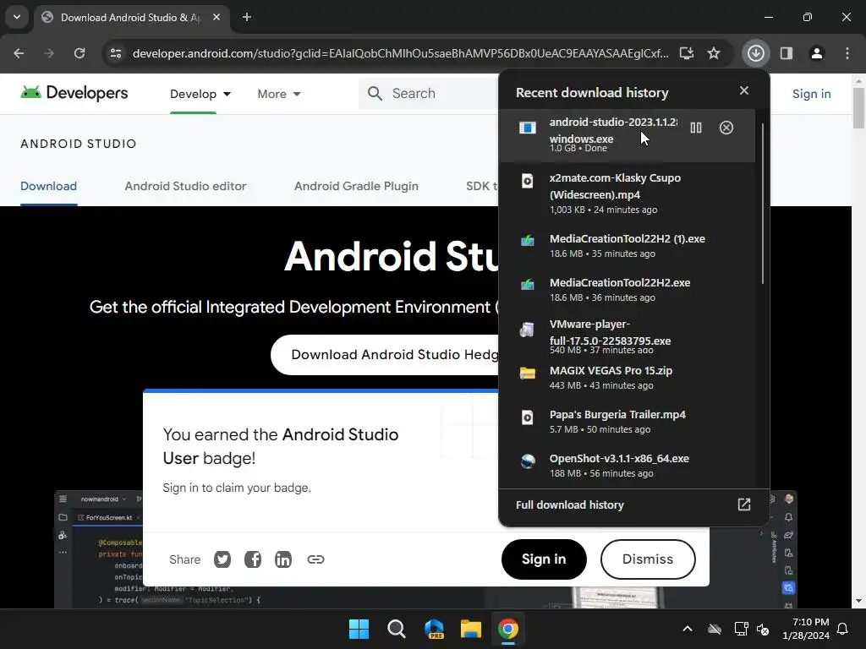The image size is (866, 649).
Task: Open the Windows Start menu
Action: tap(359, 629)
